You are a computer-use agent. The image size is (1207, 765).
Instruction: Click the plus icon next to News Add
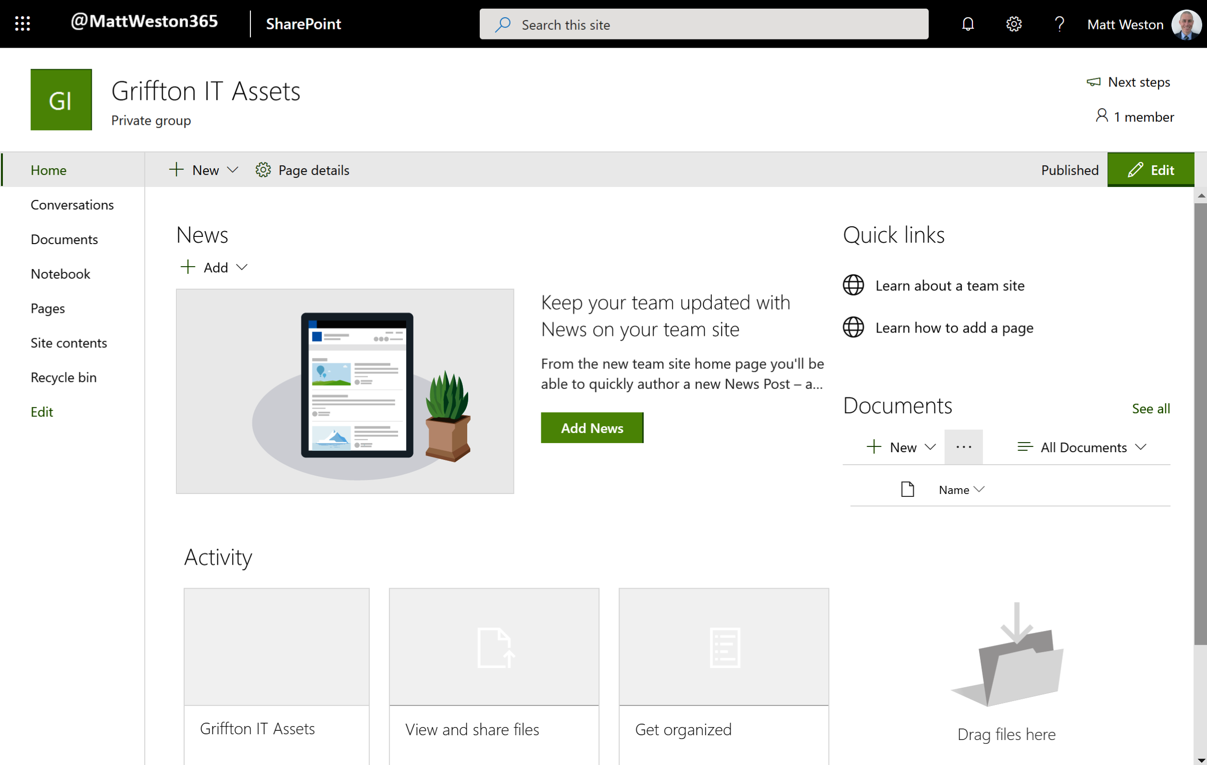[x=187, y=267]
